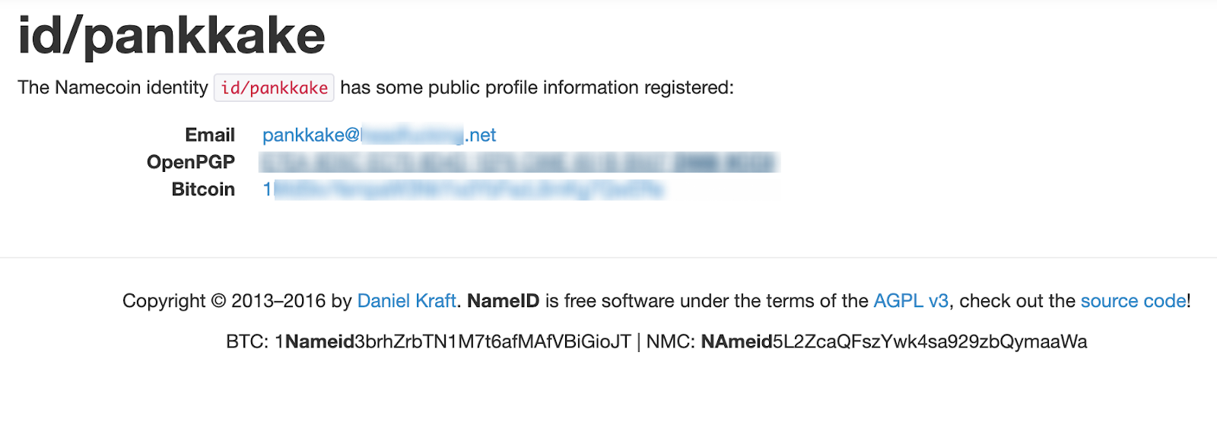Click the blurred Bitcoin address link

[464, 189]
